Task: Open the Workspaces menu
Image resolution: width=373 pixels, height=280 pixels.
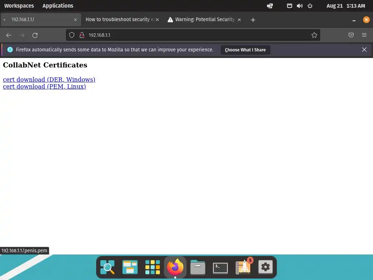Action: 19,6
